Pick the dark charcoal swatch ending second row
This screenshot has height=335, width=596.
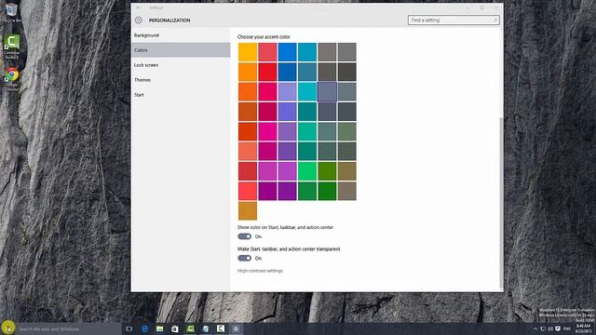pos(346,72)
